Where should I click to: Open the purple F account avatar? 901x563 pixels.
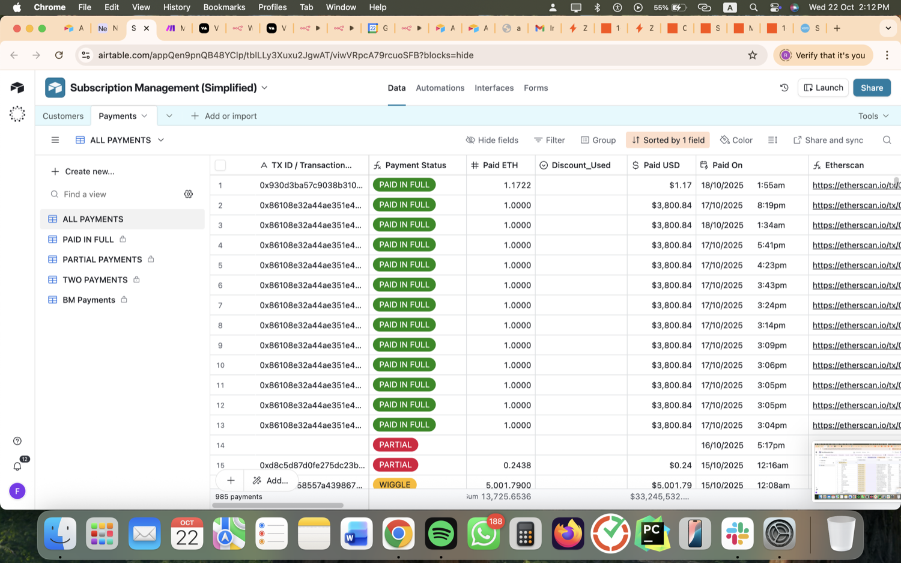17,491
